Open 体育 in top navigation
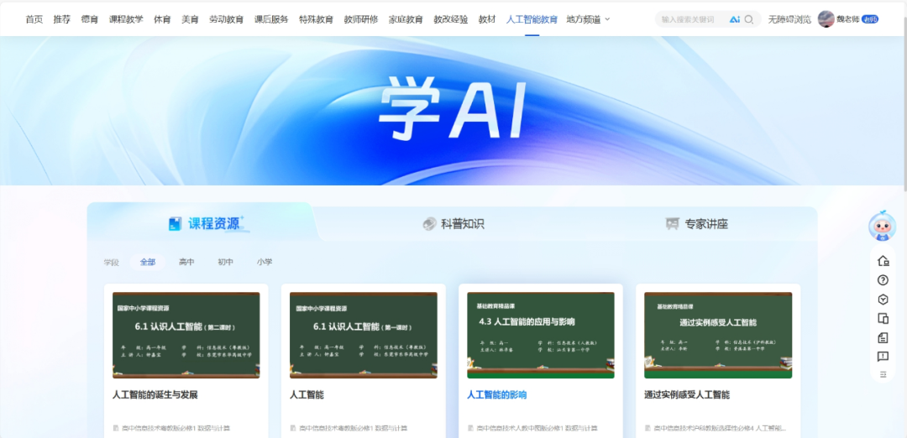The image size is (907, 438). pos(162,19)
